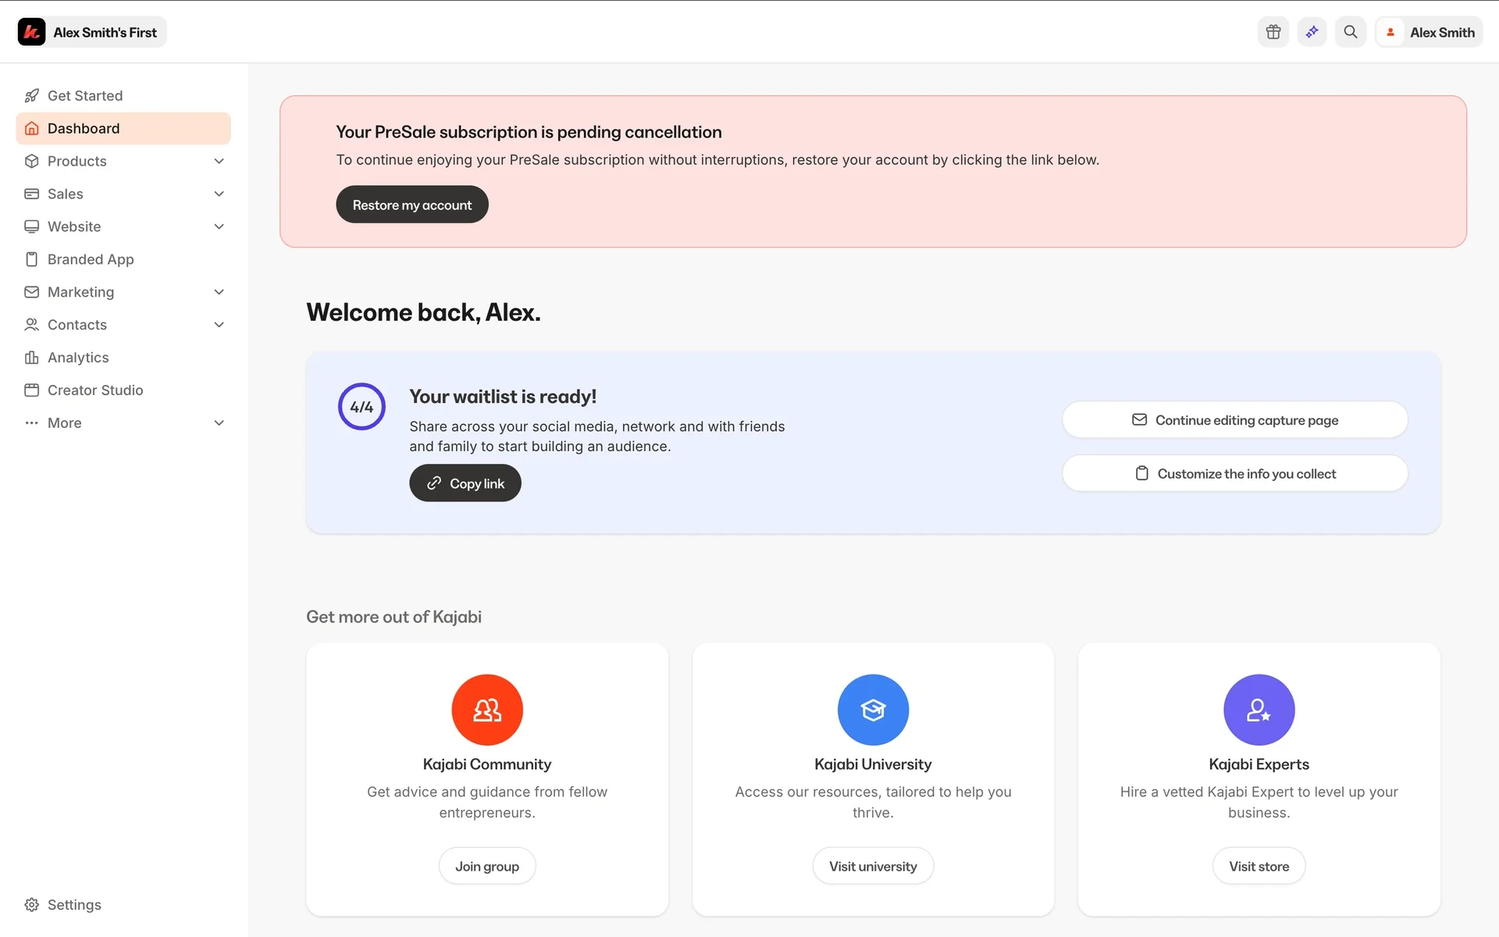Click the Contacts people icon

tap(31, 325)
